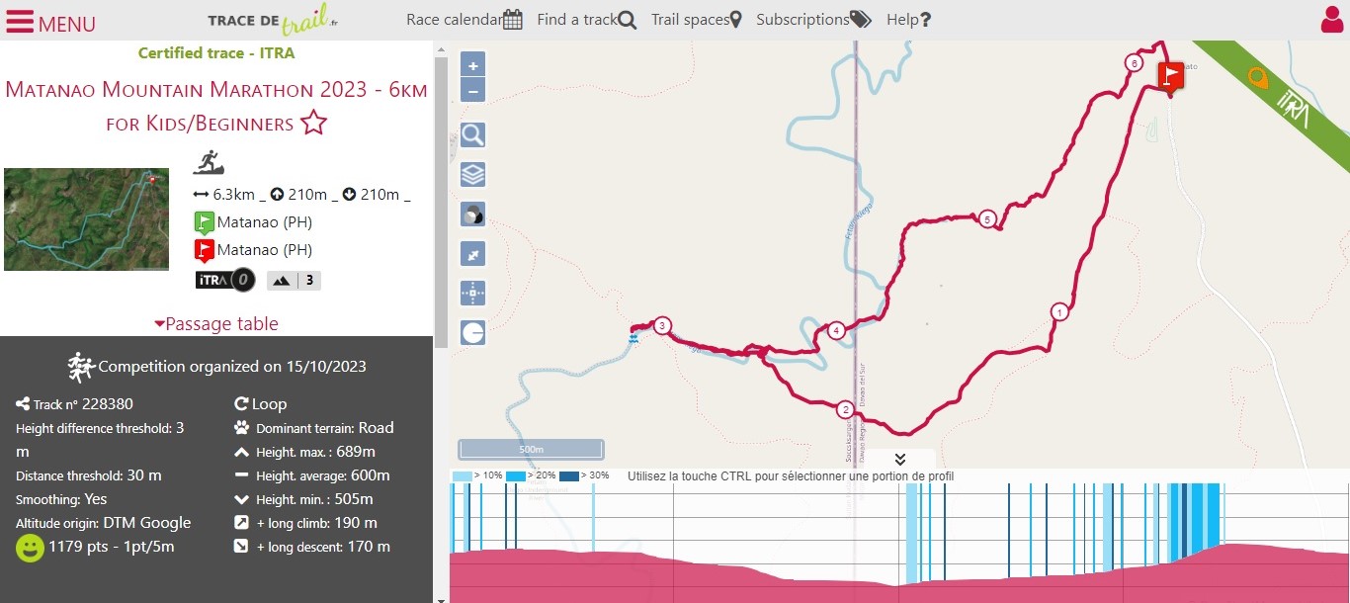Collapse the elevation profile with double chevron
The width and height of the screenshot is (1350, 603).
899,459
